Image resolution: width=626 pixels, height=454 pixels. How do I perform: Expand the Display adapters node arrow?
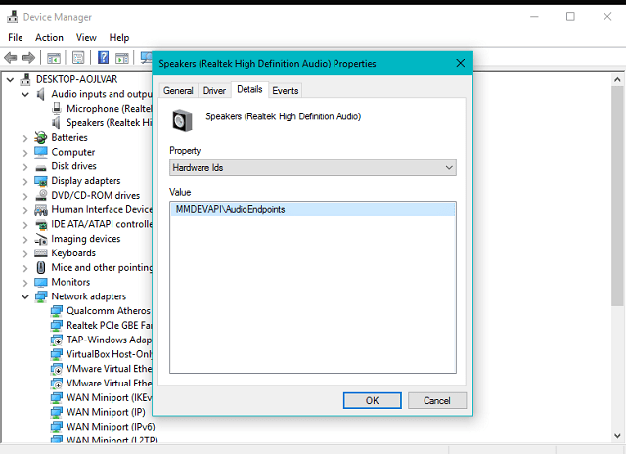[25, 182]
